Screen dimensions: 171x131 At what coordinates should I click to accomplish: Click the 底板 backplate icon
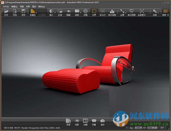[x=77, y=11]
